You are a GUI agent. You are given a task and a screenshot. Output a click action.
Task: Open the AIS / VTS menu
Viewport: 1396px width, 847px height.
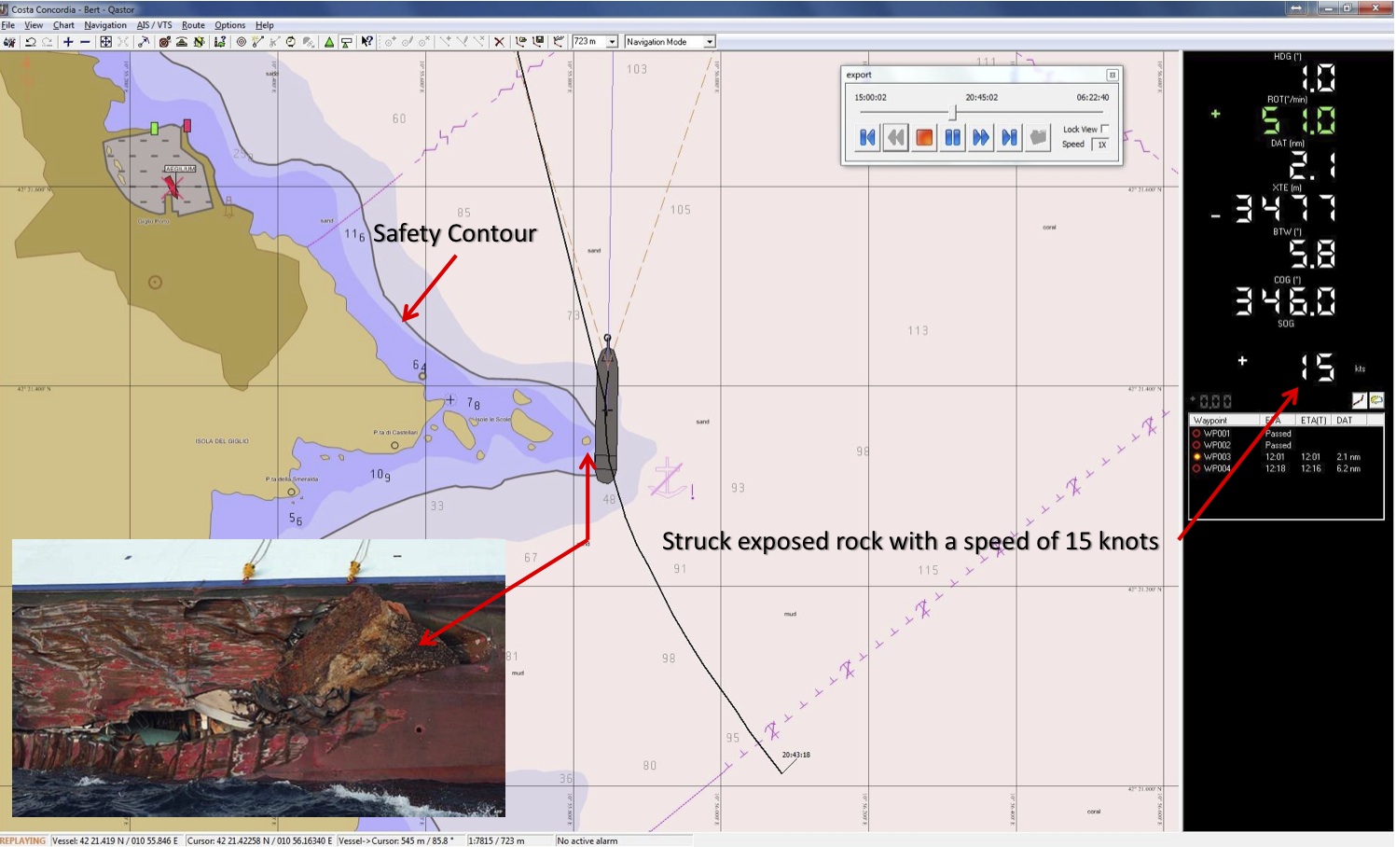point(154,25)
